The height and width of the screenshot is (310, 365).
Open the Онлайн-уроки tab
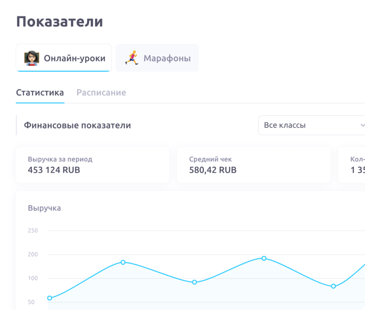[64, 58]
